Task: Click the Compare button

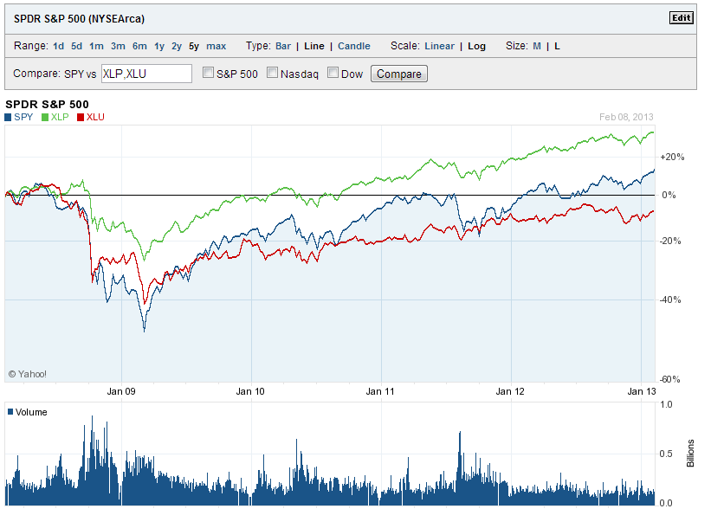Action: click(x=399, y=74)
